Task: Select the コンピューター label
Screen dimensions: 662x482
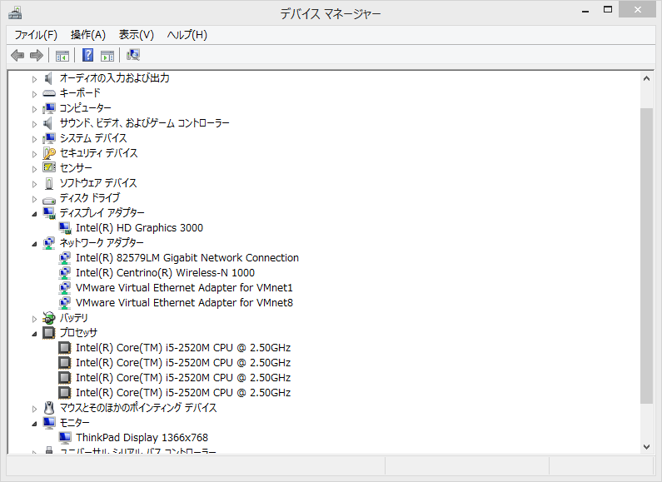Action: [x=86, y=108]
